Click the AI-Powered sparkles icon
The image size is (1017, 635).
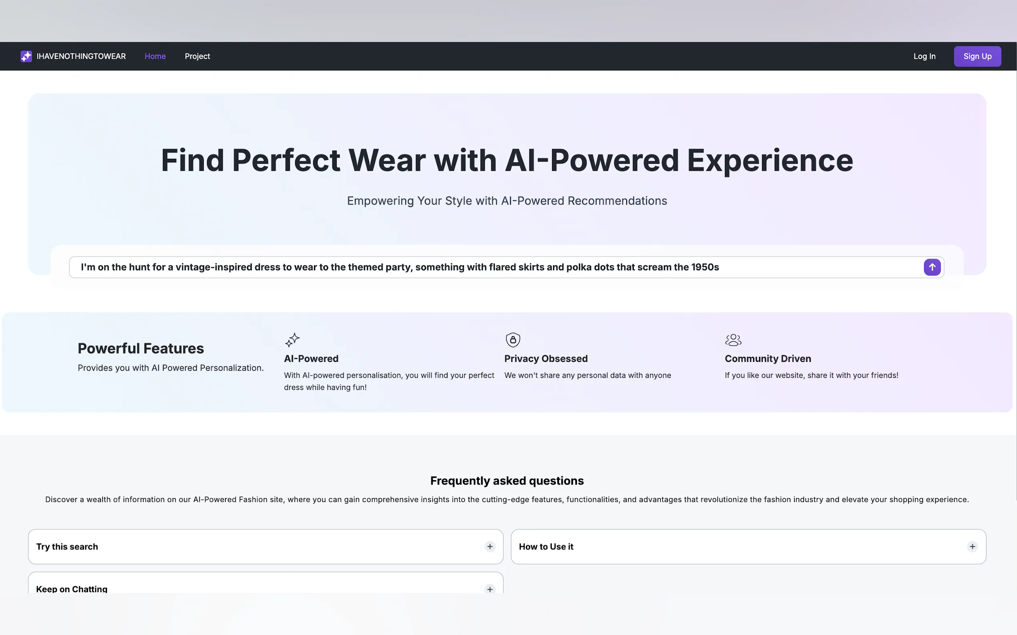[292, 340]
